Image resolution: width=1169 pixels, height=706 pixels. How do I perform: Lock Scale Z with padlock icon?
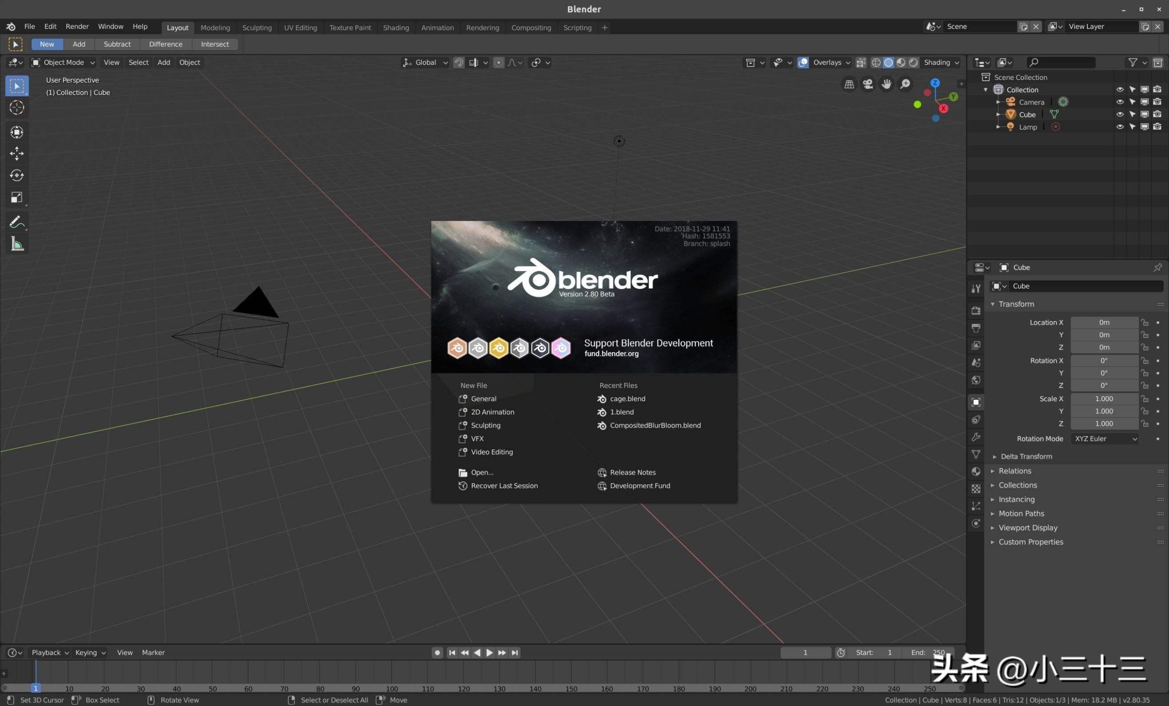(x=1145, y=424)
